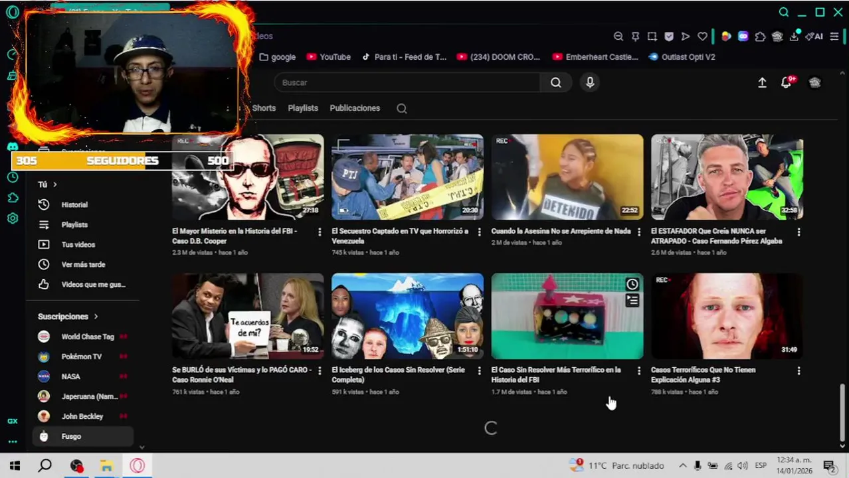
Task: Open the NASA subscription
Action: pos(83,377)
